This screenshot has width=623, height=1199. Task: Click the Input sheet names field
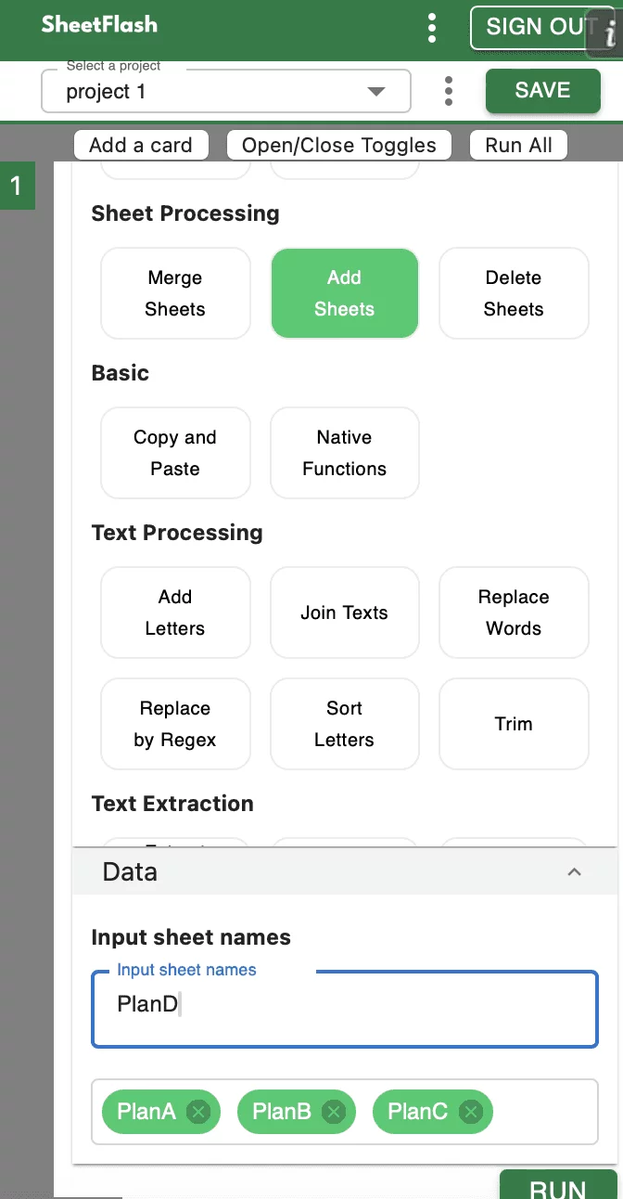(x=344, y=1008)
